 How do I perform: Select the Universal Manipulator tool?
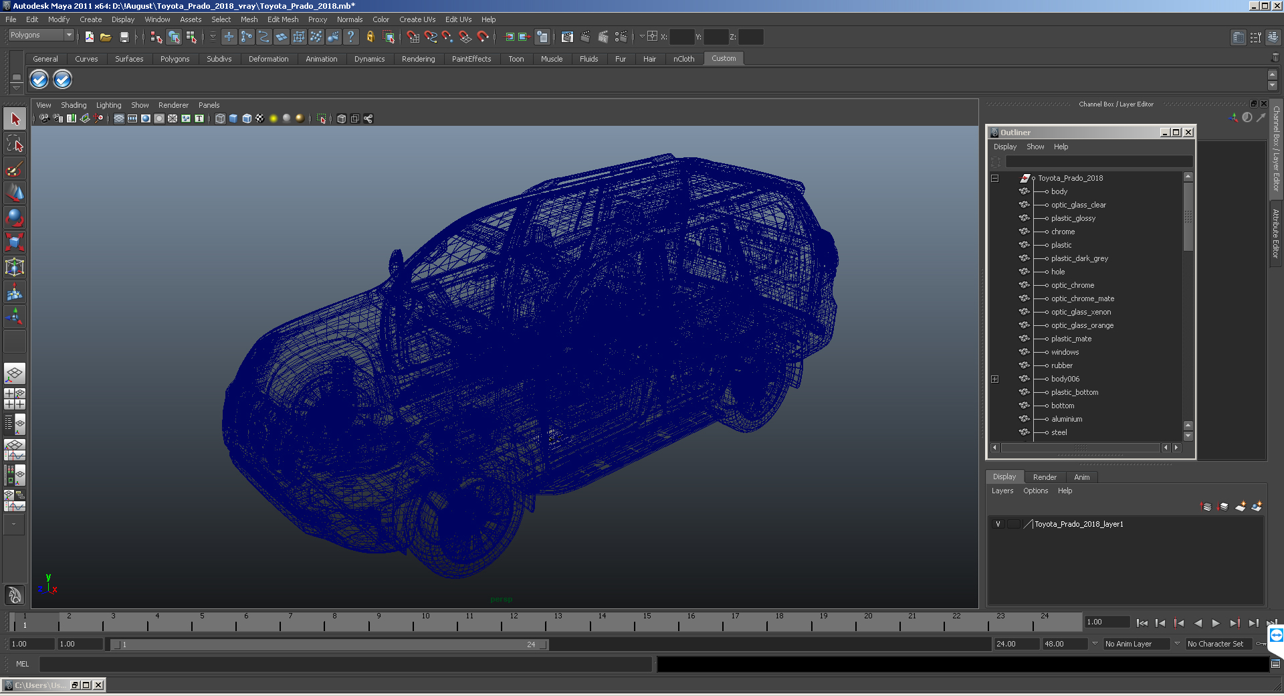pyautogui.click(x=15, y=267)
